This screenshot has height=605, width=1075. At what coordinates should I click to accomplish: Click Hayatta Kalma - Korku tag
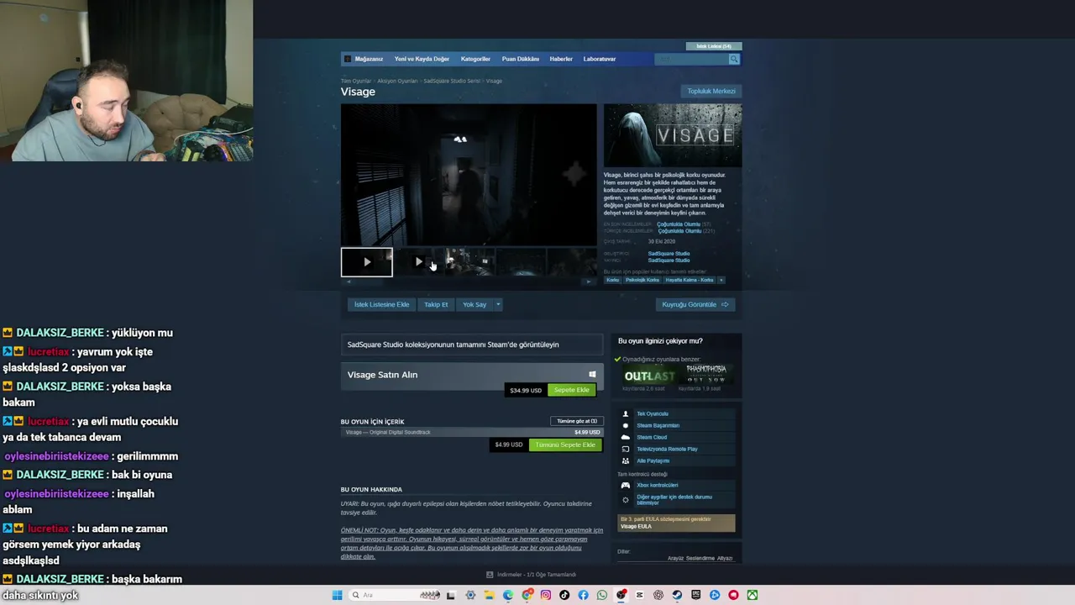690,280
